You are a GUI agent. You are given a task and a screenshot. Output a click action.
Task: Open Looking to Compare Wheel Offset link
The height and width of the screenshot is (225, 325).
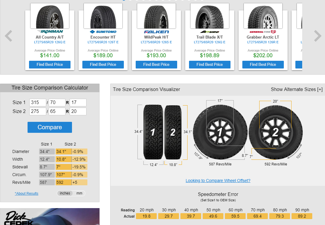(x=218, y=181)
